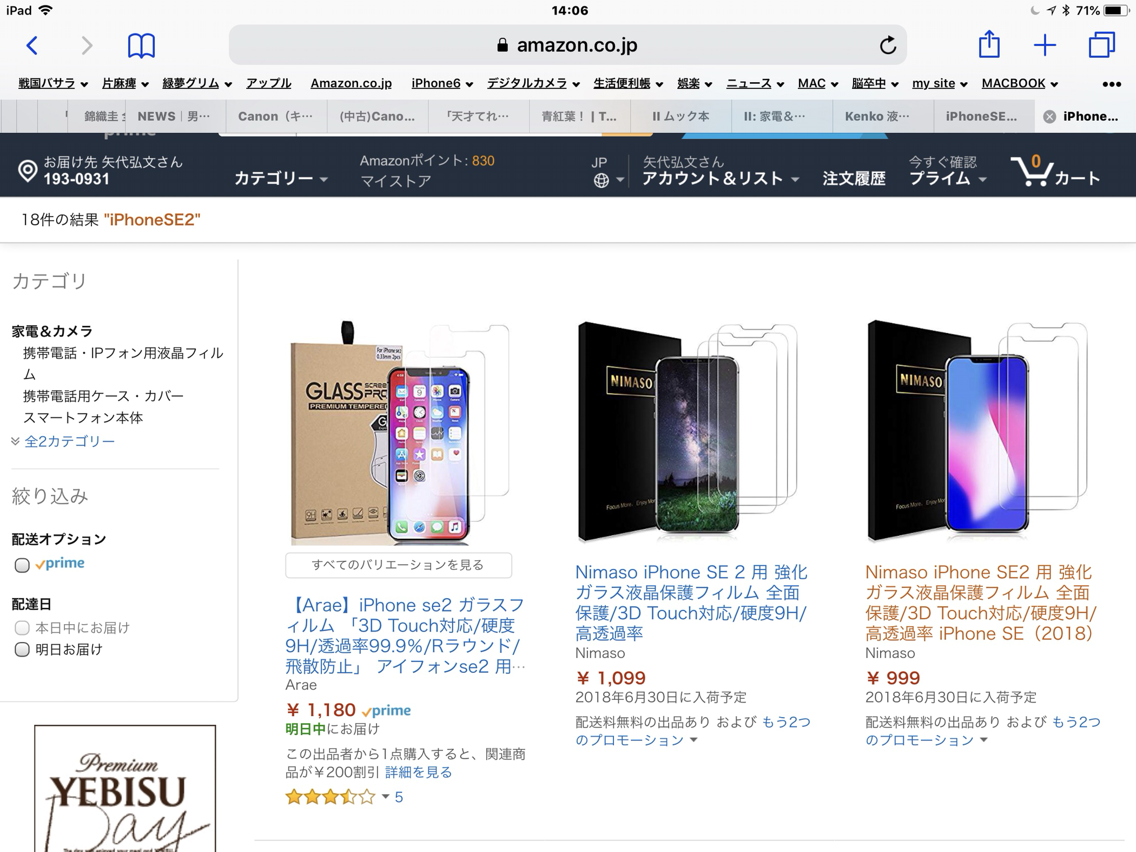Show all tabs overview icon
This screenshot has height=852, width=1136.
[1101, 45]
